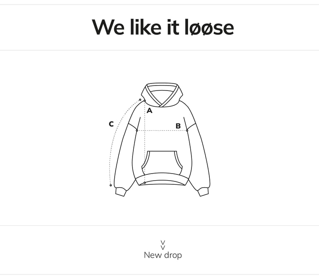Screen dimensions: 319x279
Task: Click the ribbed bottom hem band
Action: [x=162, y=179]
